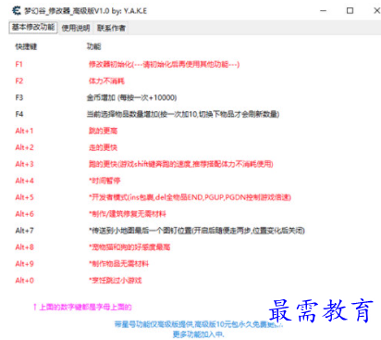Switch to the 使用说明 tab
The image size is (381, 340).
point(76,28)
